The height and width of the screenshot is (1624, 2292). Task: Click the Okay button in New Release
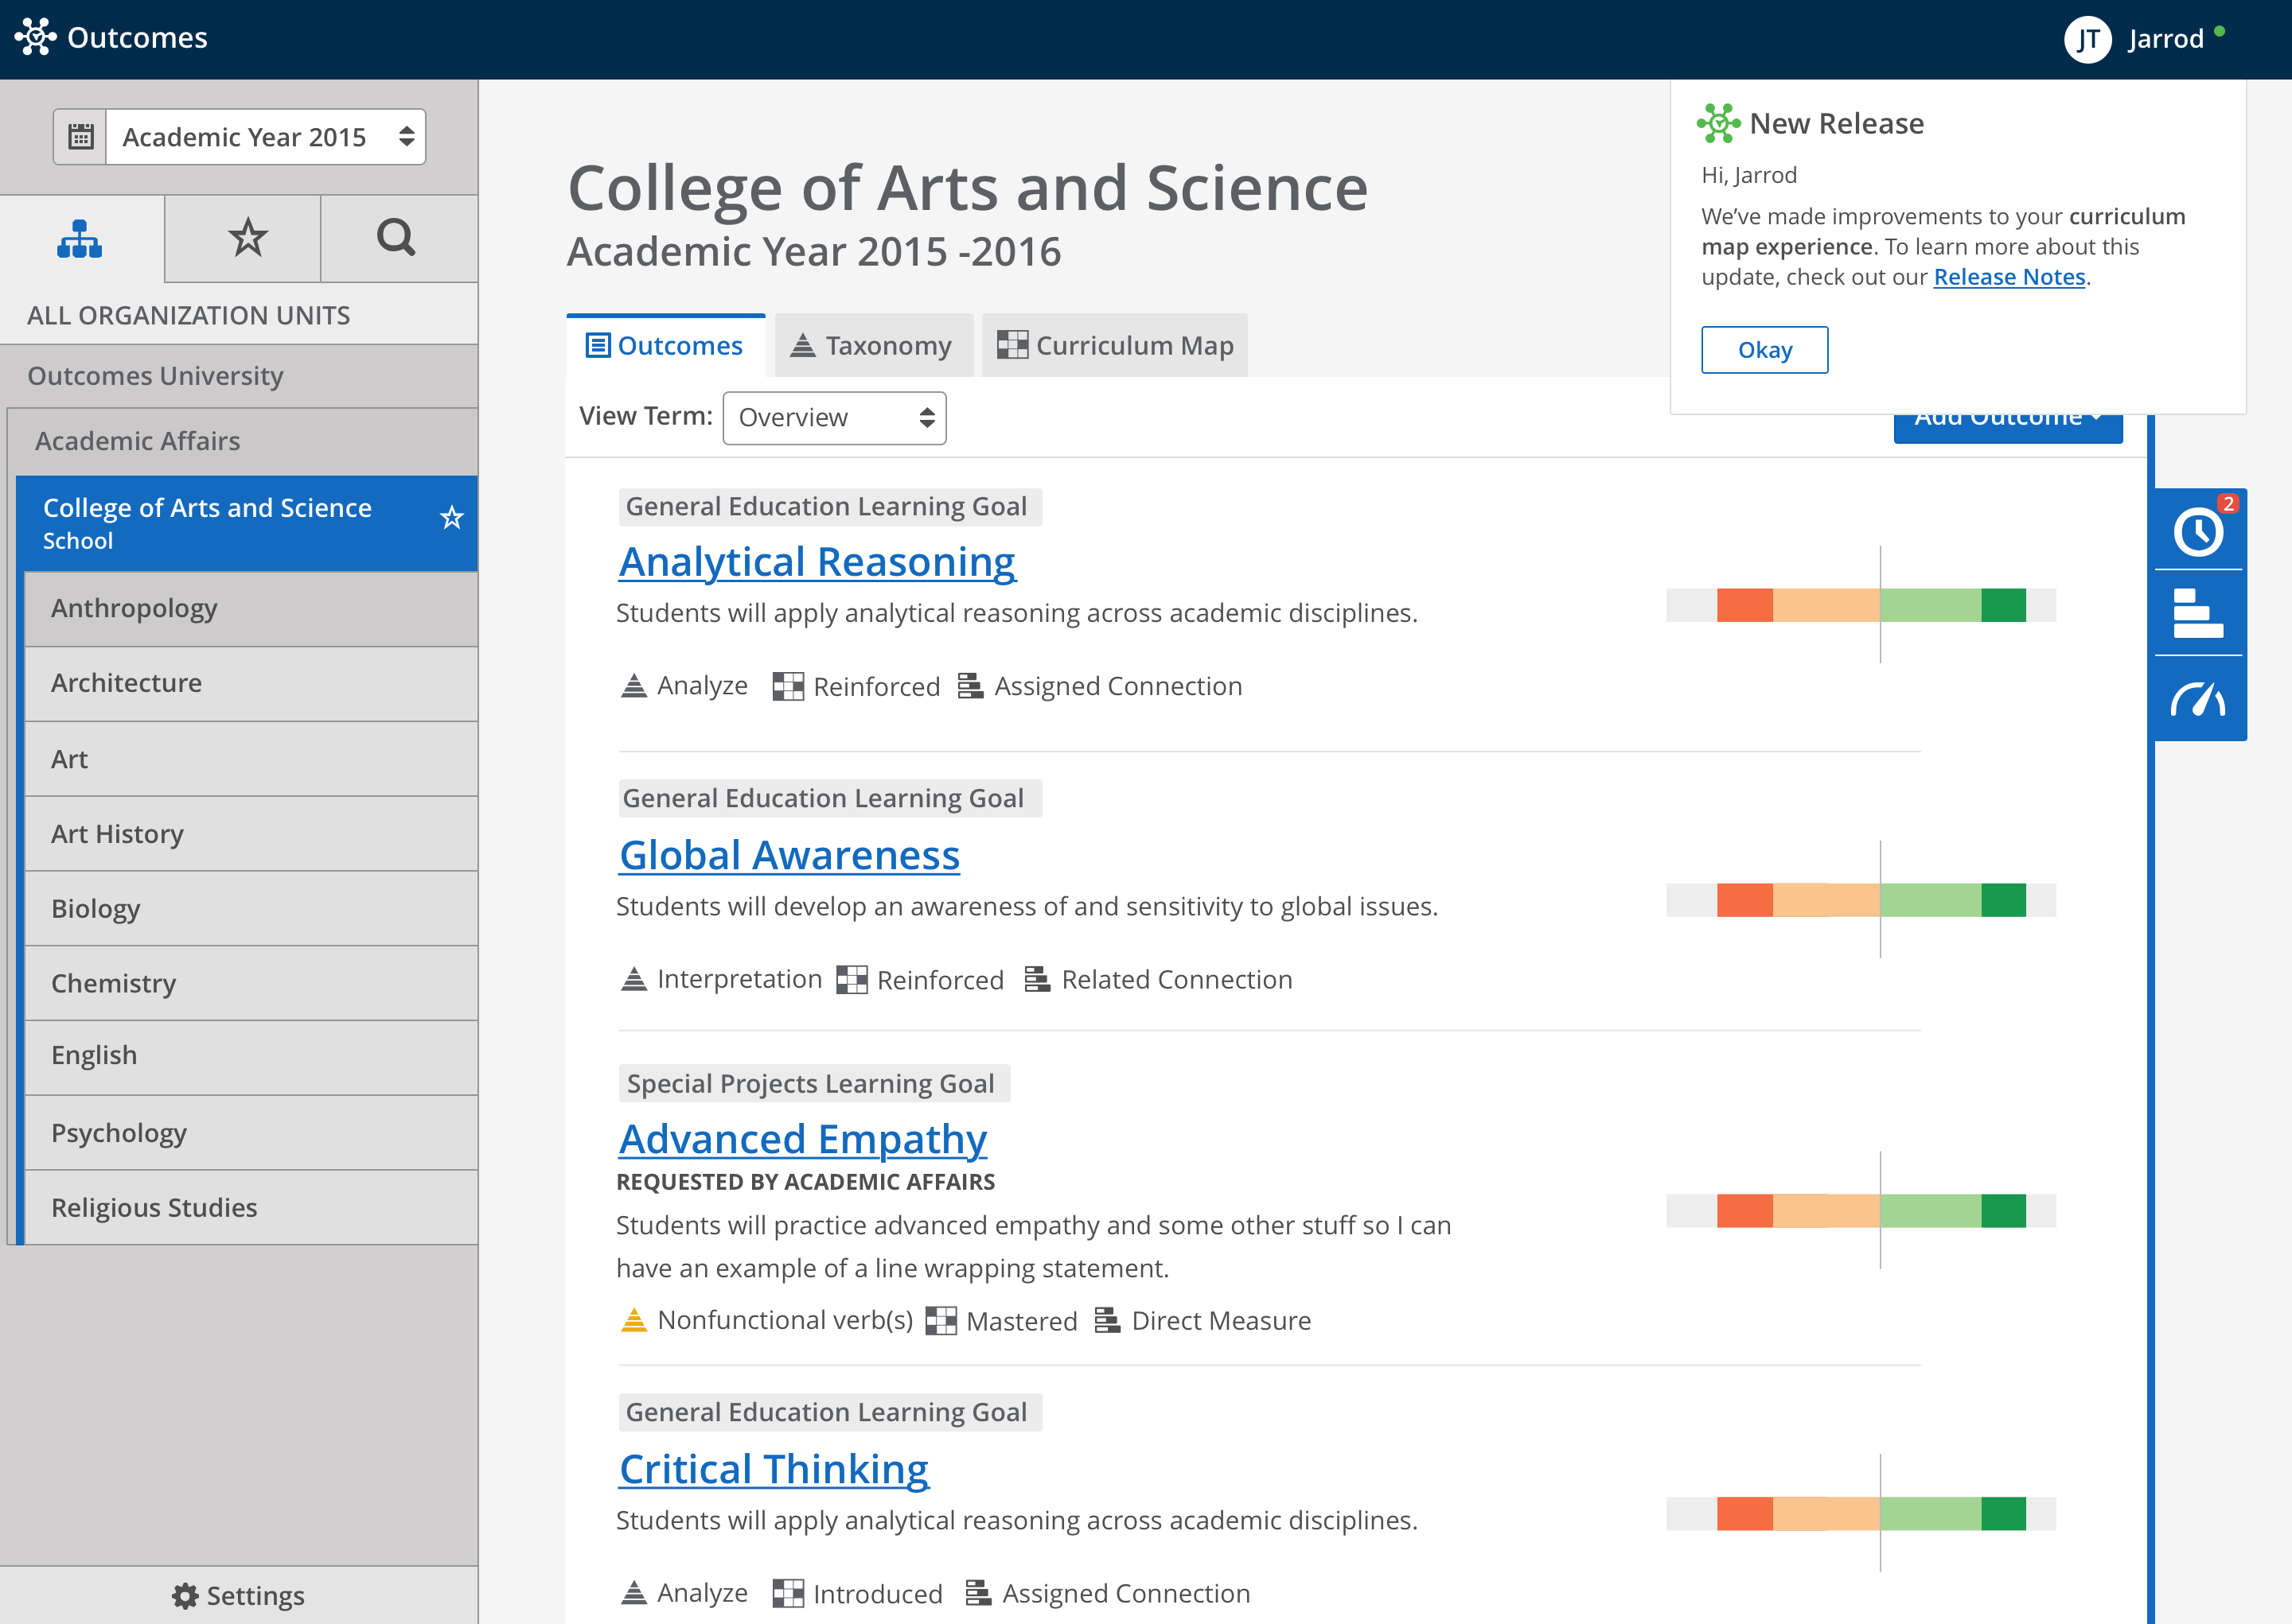tap(1765, 350)
